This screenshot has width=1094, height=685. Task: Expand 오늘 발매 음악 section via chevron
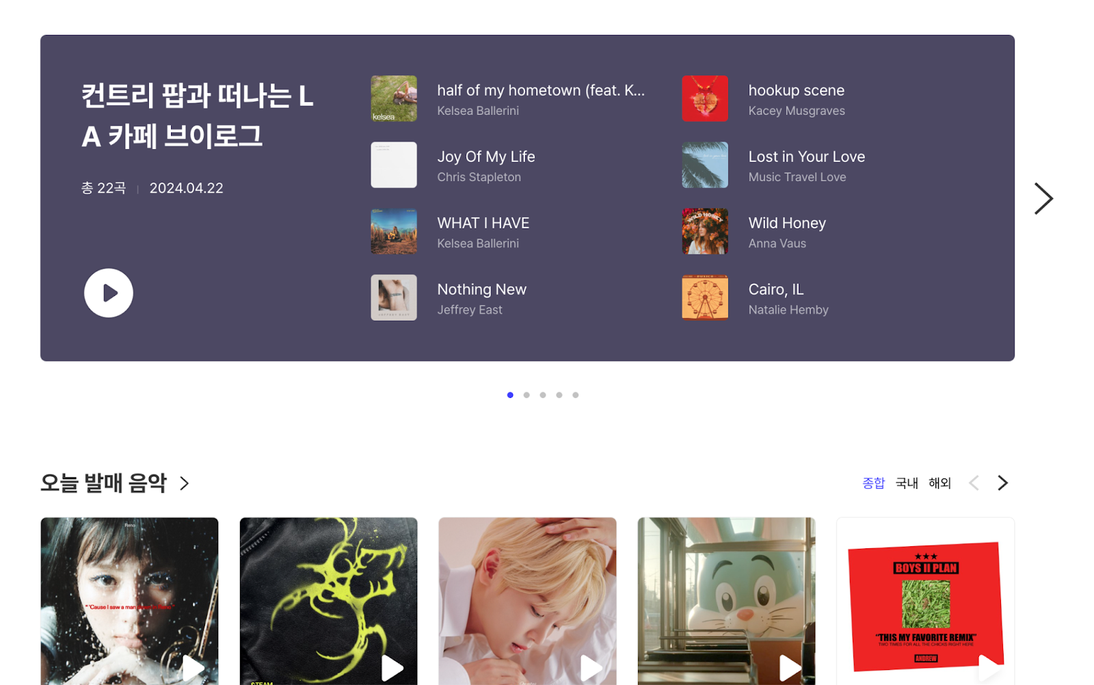(x=185, y=483)
